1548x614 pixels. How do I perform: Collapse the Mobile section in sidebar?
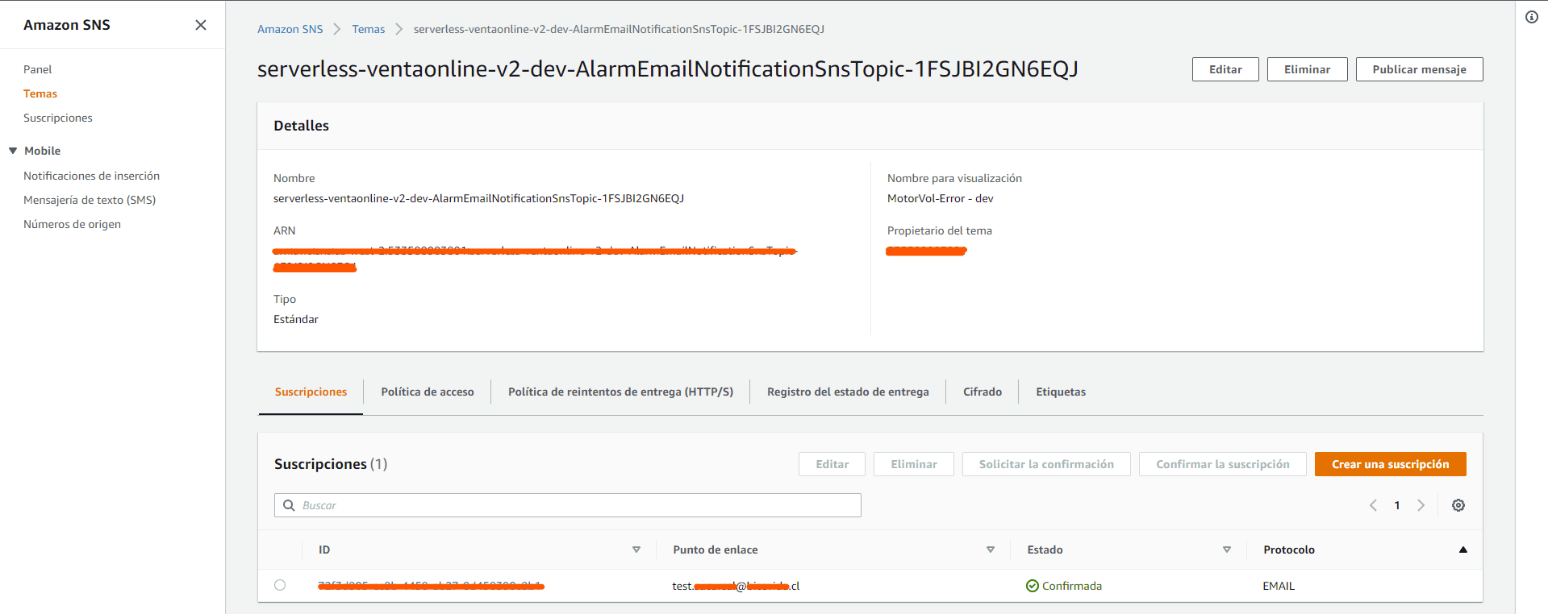pos(13,151)
